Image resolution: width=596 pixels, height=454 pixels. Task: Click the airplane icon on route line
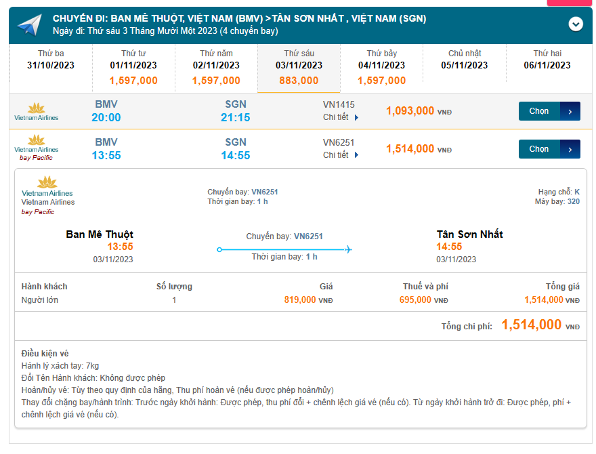[x=348, y=249]
